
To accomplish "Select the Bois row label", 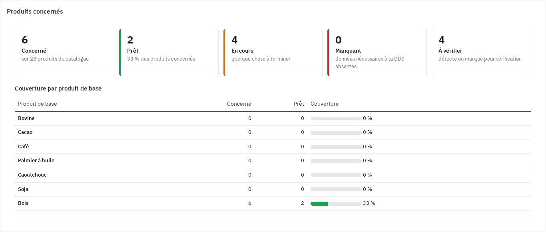I will point(23,203).
